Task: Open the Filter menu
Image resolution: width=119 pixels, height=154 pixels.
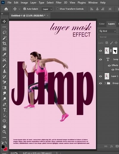Action: click(x=59, y=2)
